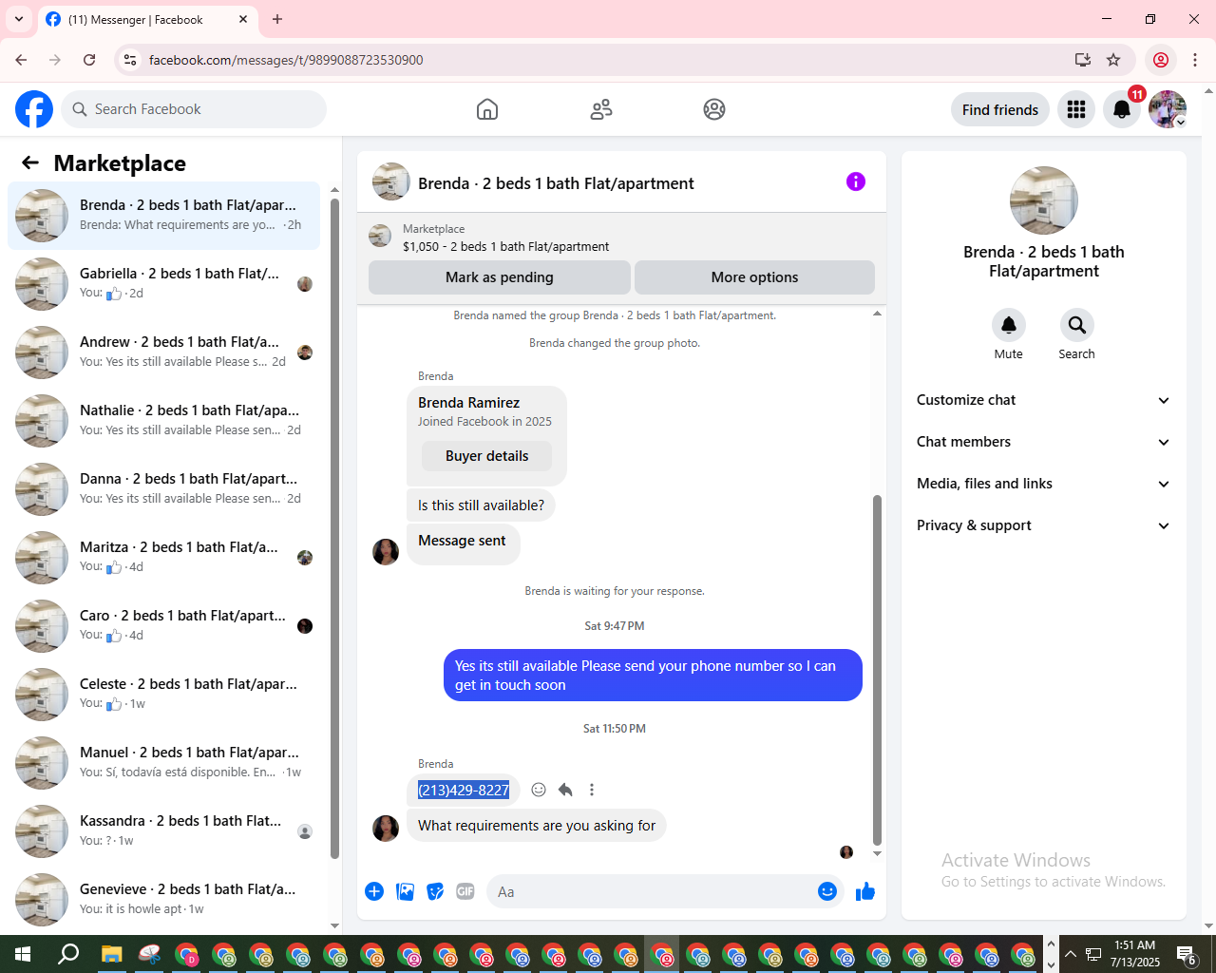The width and height of the screenshot is (1216, 973).
Task: Choose a GIF from the composer
Action: tap(465, 891)
